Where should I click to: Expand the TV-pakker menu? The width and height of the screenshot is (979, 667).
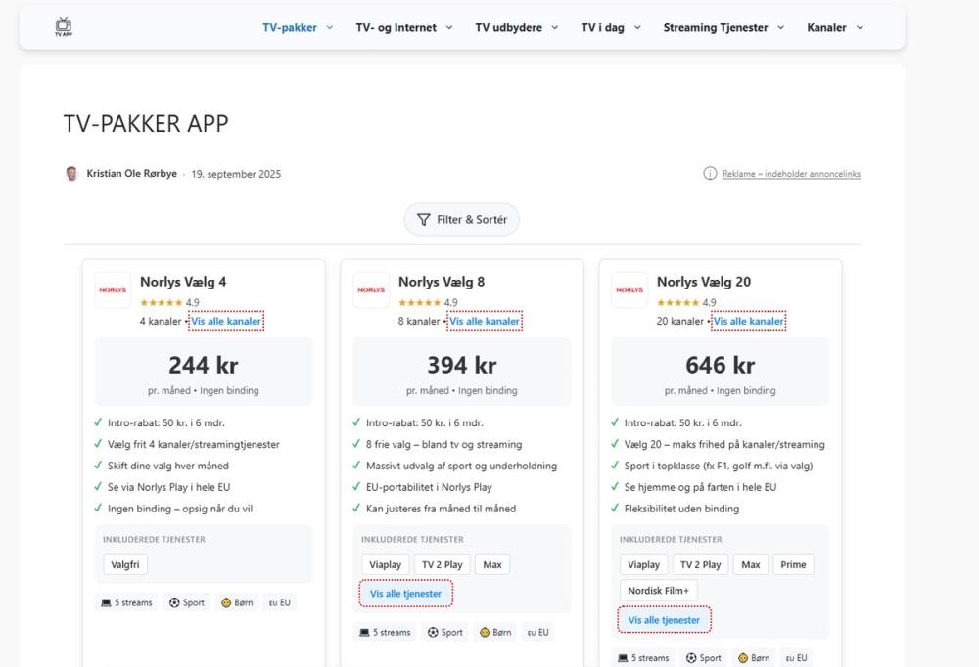click(298, 27)
